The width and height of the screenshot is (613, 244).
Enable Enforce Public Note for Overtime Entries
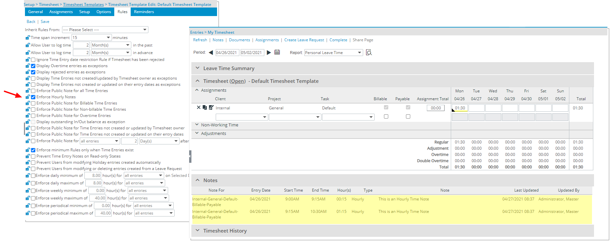click(x=33, y=116)
